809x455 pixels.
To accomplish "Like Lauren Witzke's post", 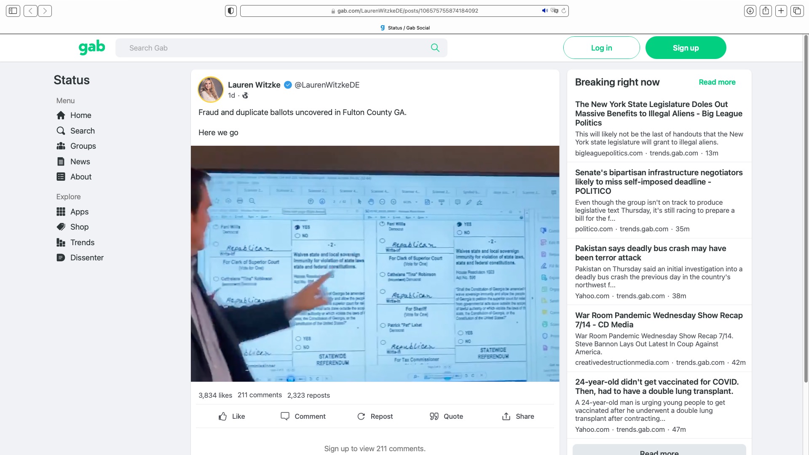I will point(231,416).
